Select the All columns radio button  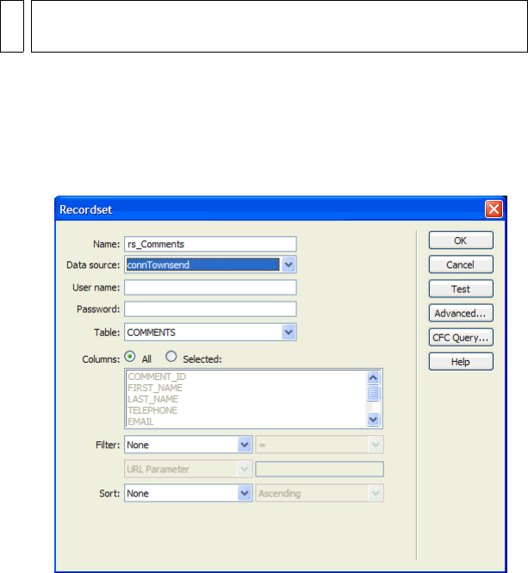click(x=130, y=357)
